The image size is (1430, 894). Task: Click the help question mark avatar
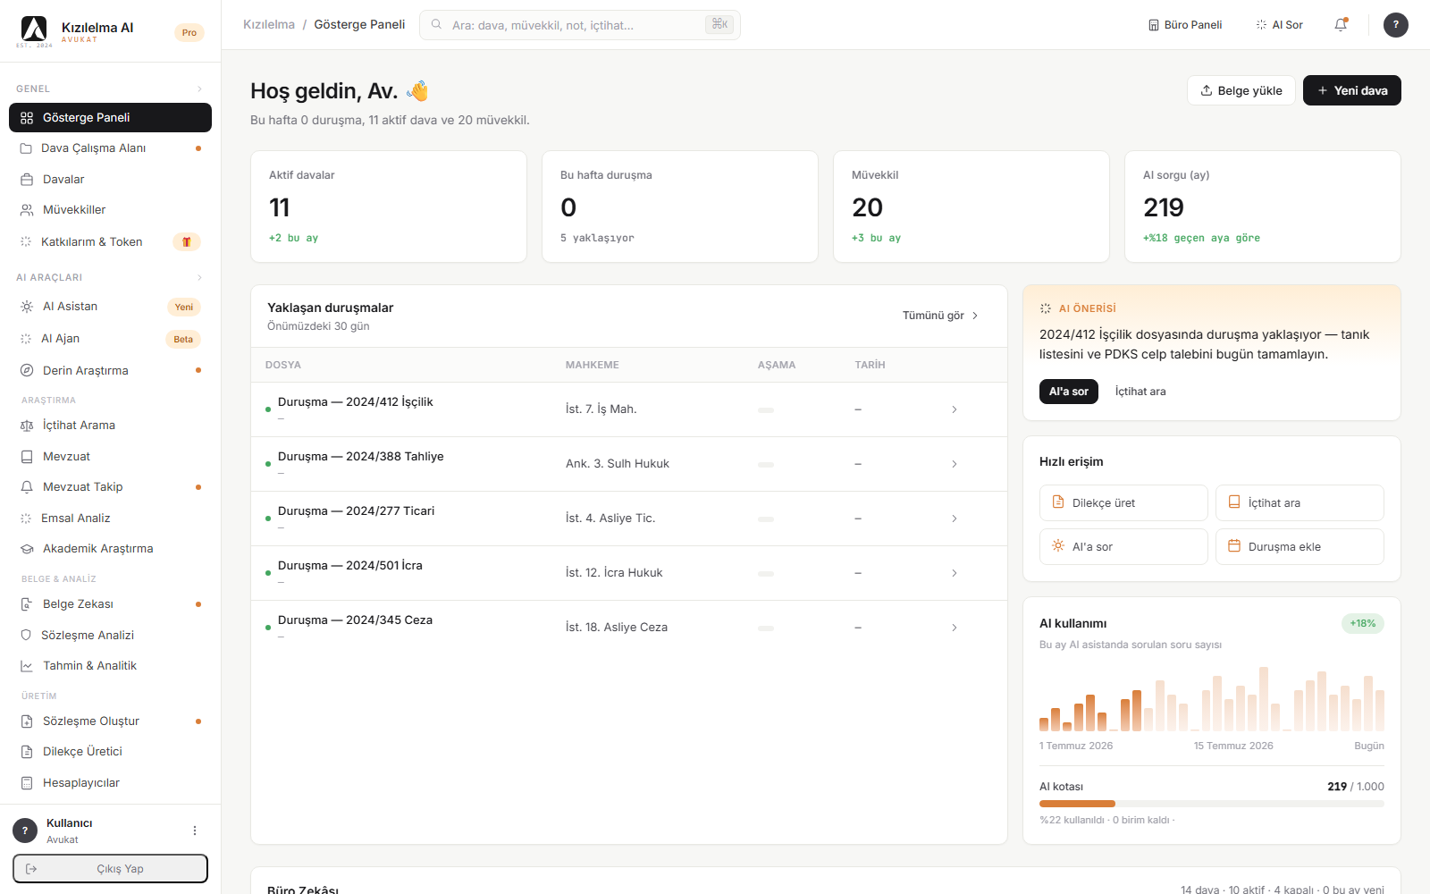click(1396, 25)
